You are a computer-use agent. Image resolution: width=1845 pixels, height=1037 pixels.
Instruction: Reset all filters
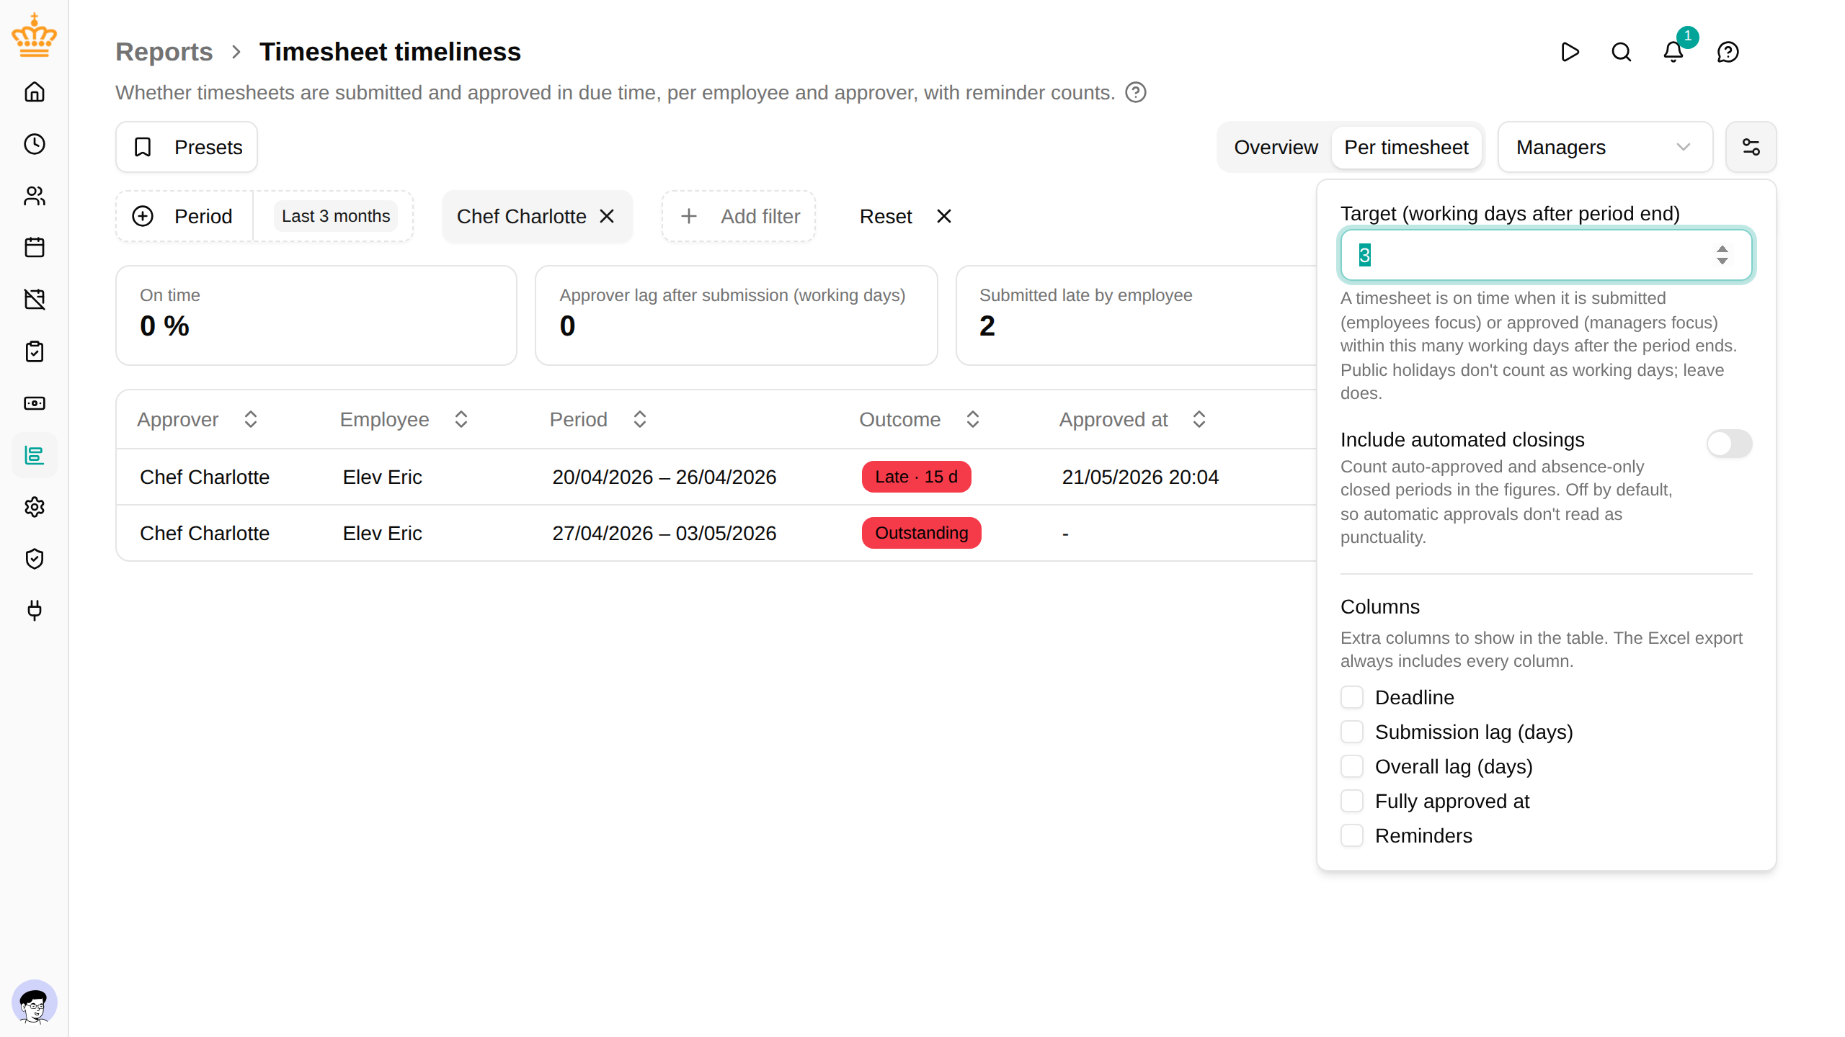click(x=906, y=216)
